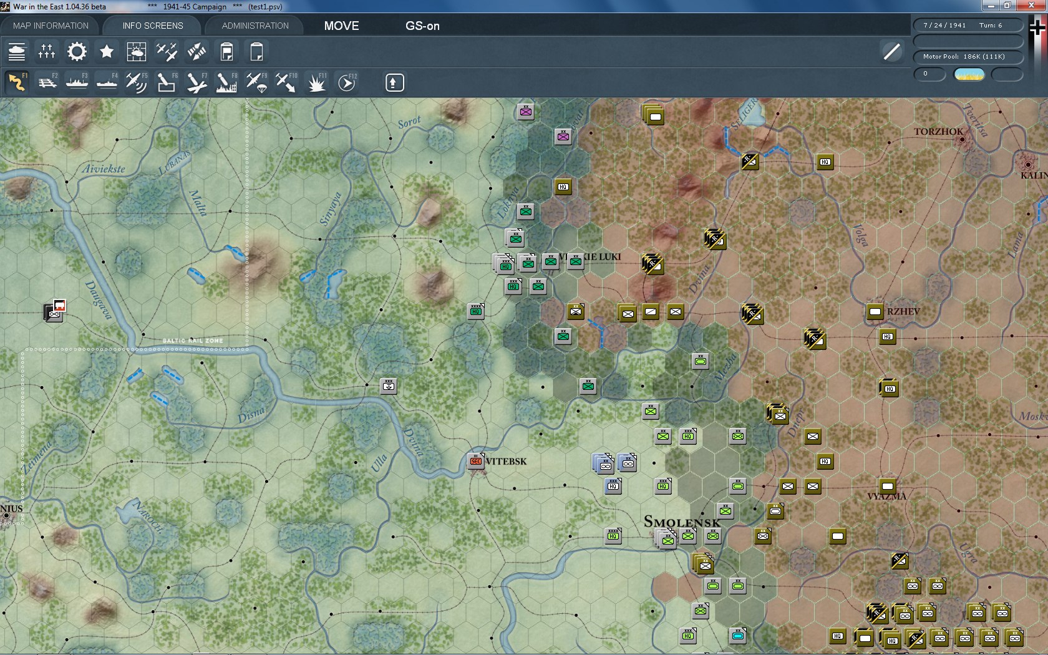Screen dimensions: 1048x655
Task: Open the report document icon with flag
Action: pos(226,52)
